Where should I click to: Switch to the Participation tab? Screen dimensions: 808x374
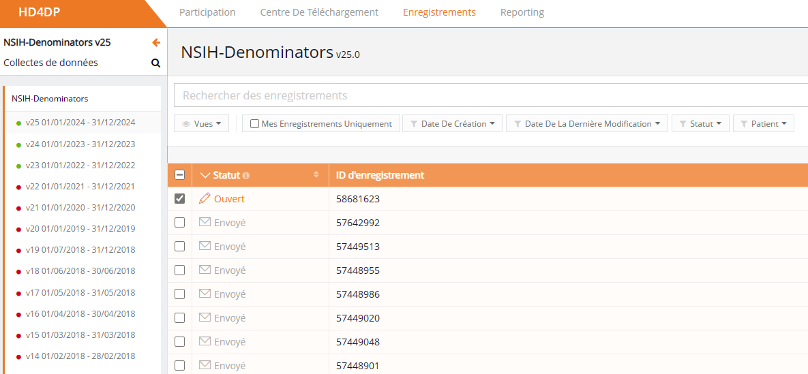point(207,12)
